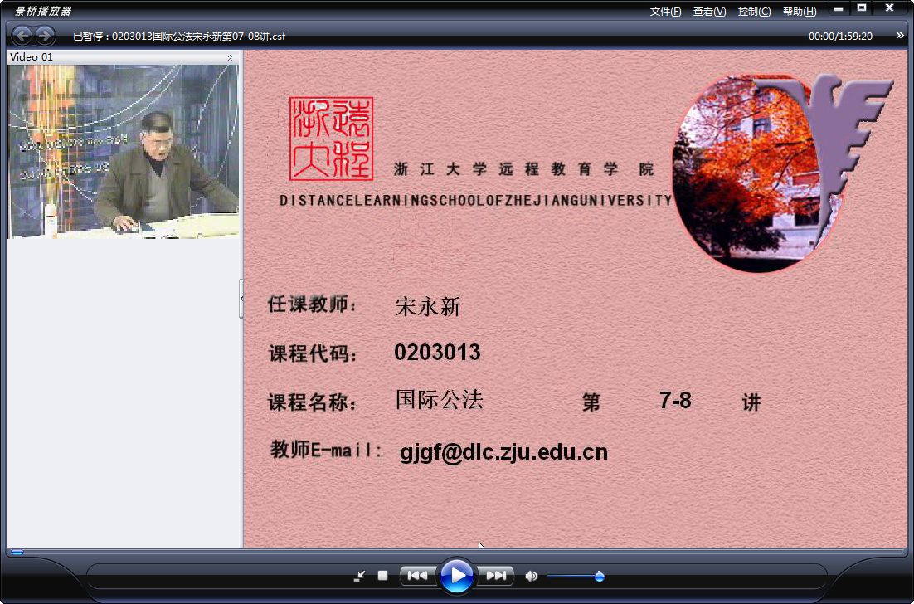Click the Video 01 panel title
This screenshot has height=604, width=914.
pos(32,57)
